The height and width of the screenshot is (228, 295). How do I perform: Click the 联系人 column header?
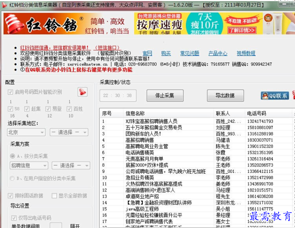tap(229, 113)
